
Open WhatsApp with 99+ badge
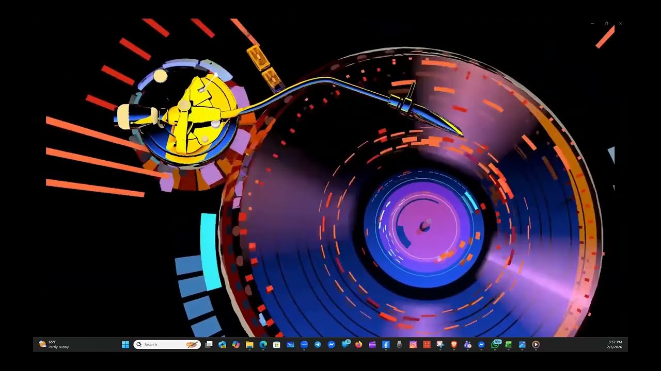[496, 344]
